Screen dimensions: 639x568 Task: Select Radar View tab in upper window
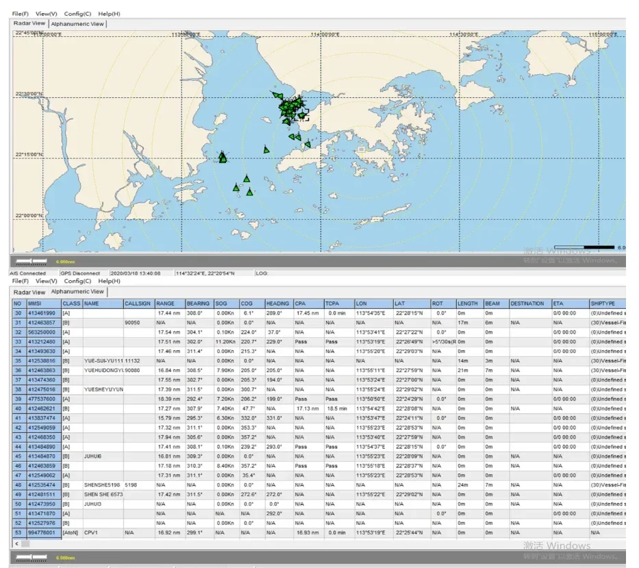29,23
